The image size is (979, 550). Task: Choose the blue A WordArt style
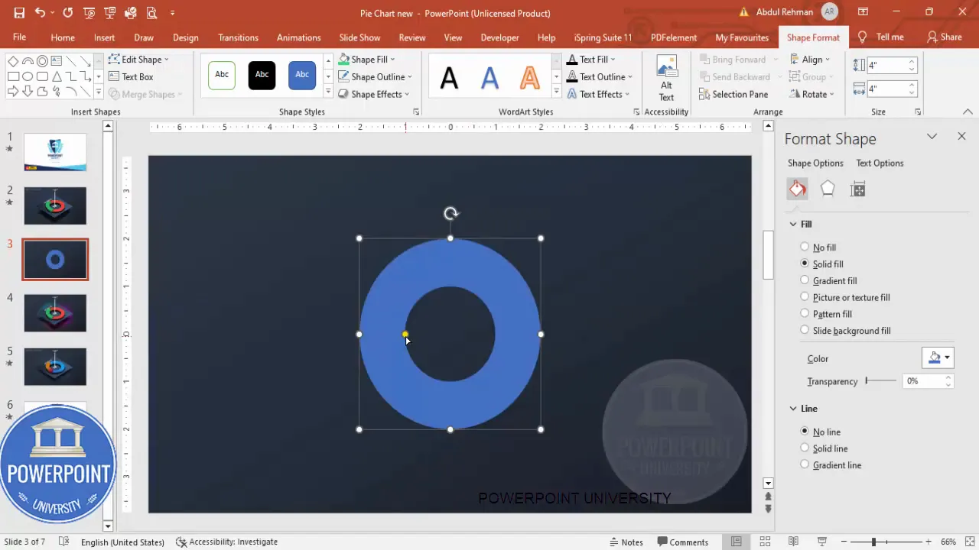489,77
